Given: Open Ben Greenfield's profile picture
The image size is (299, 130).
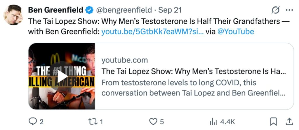Looking at the screenshot, I should 13,15.
